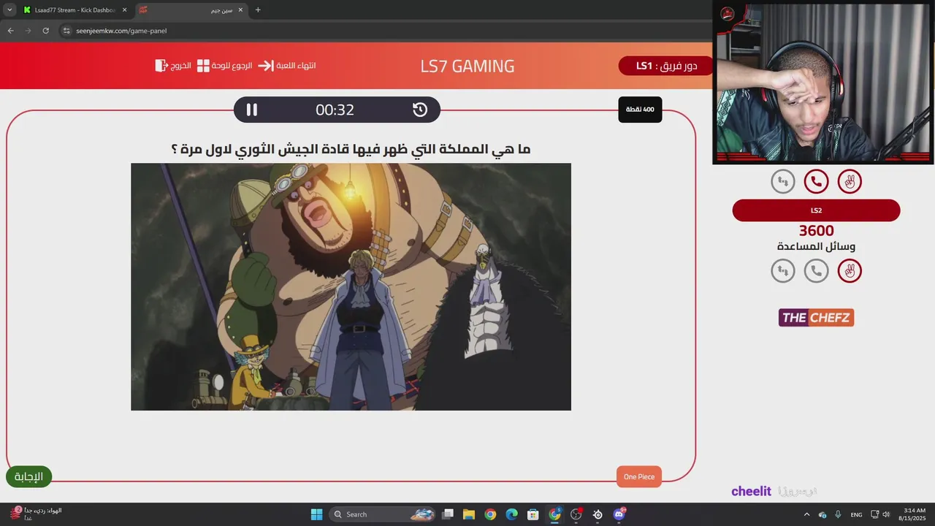Close the Lsaad77 Stream Kick Dashboard tab

click(x=124, y=10)
